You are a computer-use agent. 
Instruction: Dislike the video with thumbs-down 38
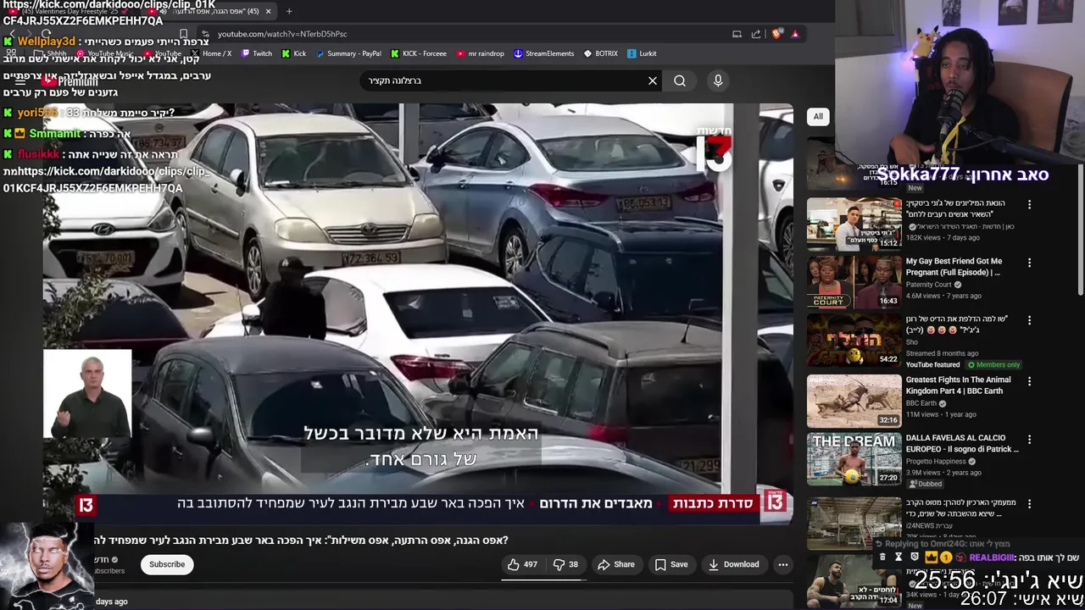[x=566, y=564]
